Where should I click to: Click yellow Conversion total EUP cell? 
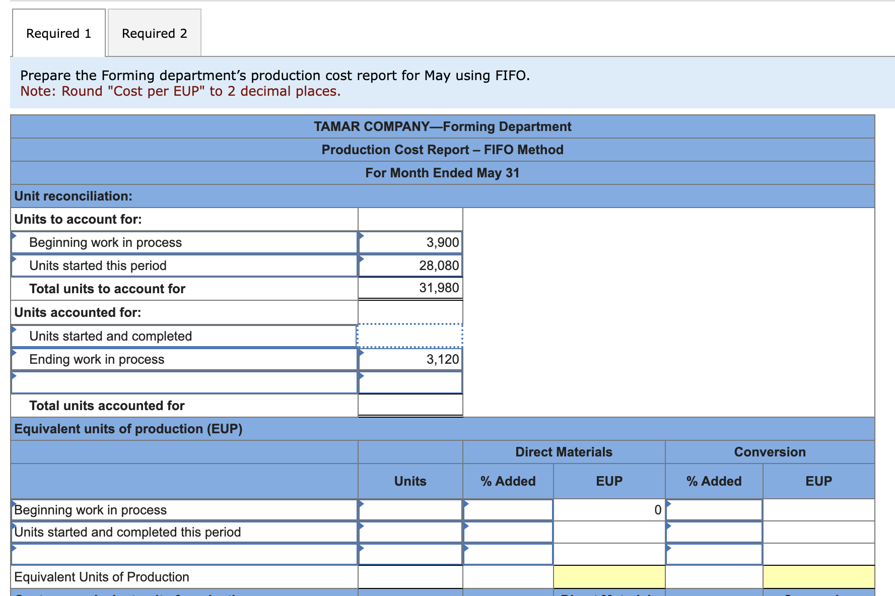(819, 577)
